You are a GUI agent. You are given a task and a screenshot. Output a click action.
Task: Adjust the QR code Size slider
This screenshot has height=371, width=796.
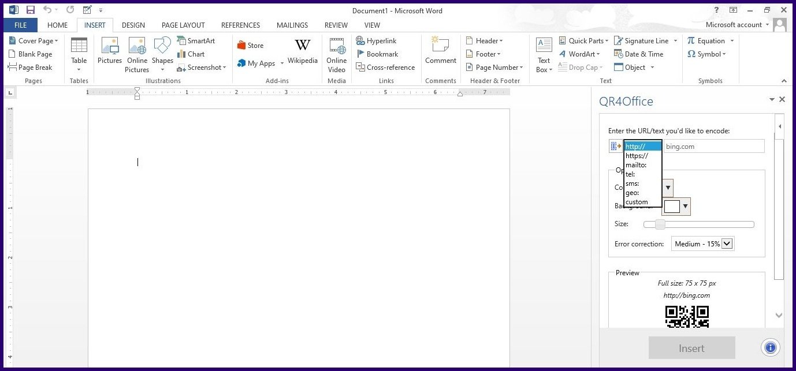pyautogui.click(x=659, y=224)
